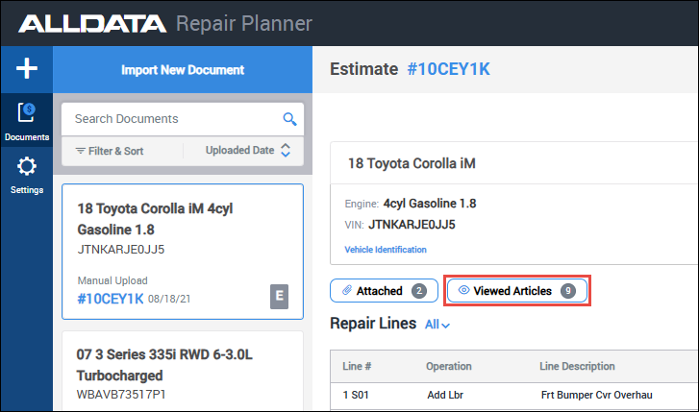Click the eye icon for Viewed Articles
The width and height of the screenshot is (699, 412).
click(463, 290)
